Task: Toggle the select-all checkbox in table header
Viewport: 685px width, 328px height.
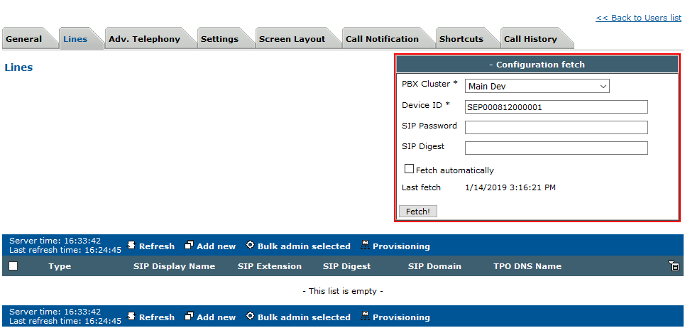Action: click(13, 266)
